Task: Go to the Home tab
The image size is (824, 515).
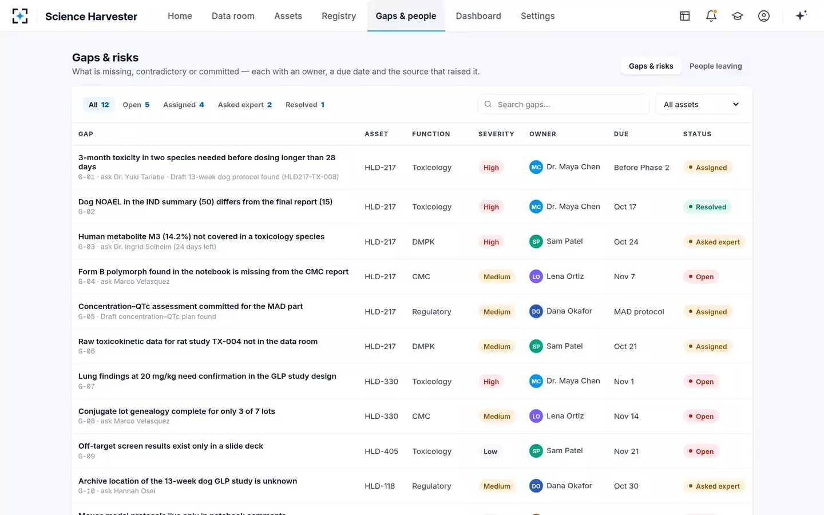Action: coord(180,16)
